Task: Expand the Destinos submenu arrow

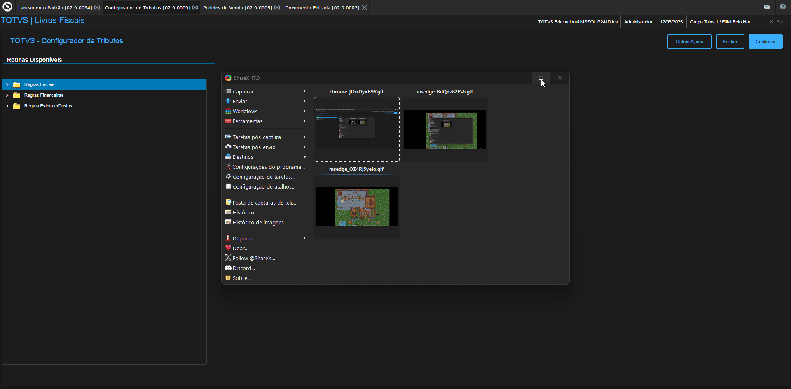Action: [305, 157]
